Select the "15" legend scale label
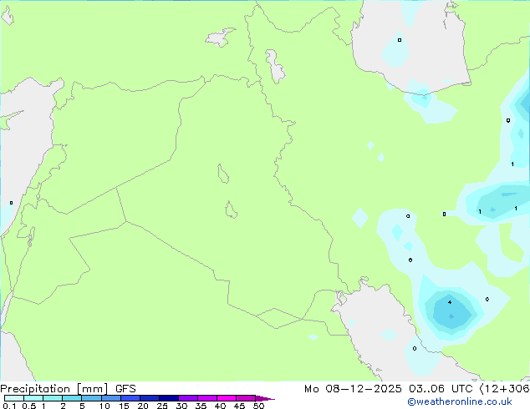This screenshot has height=409, width=530. (124, 406)
